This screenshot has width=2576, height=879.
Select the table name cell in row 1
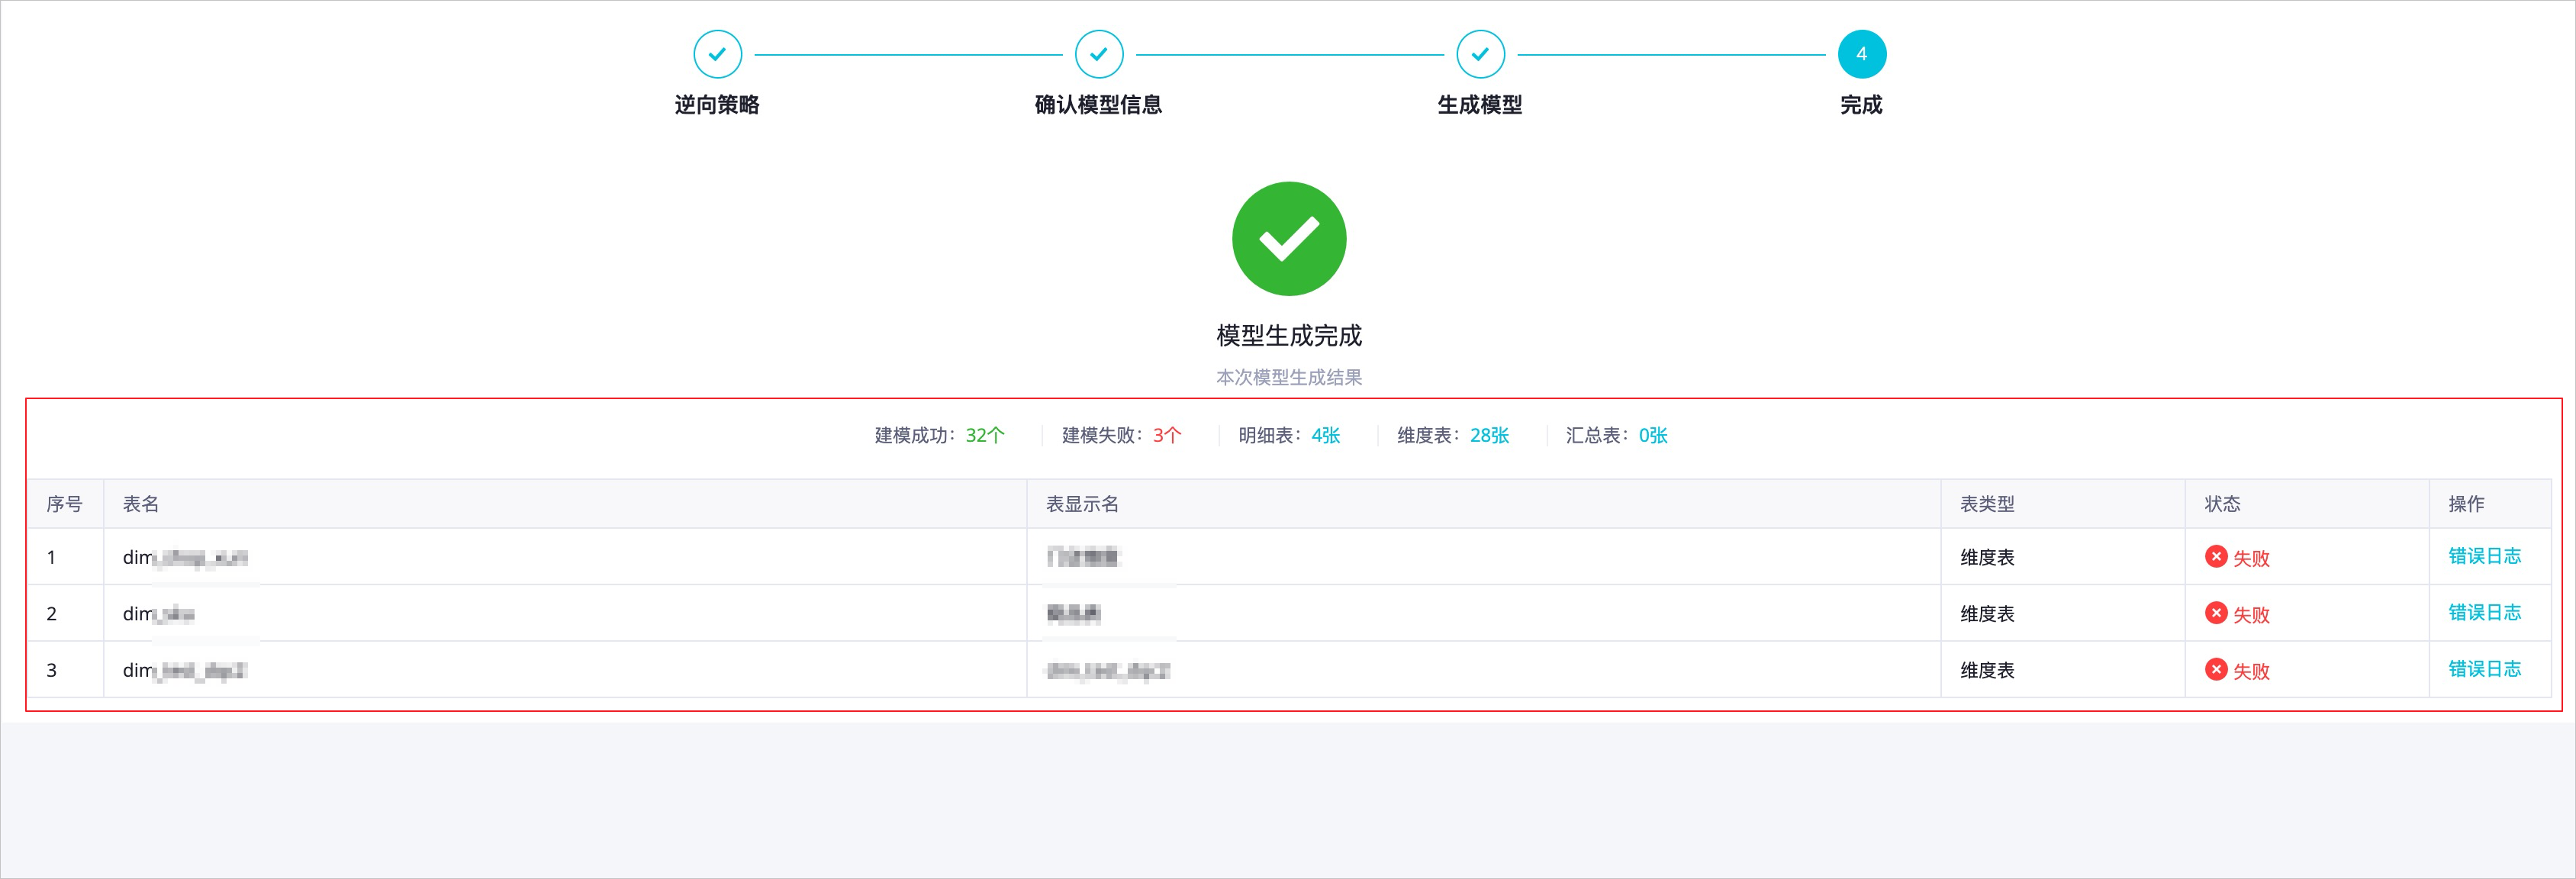[565, 557]
